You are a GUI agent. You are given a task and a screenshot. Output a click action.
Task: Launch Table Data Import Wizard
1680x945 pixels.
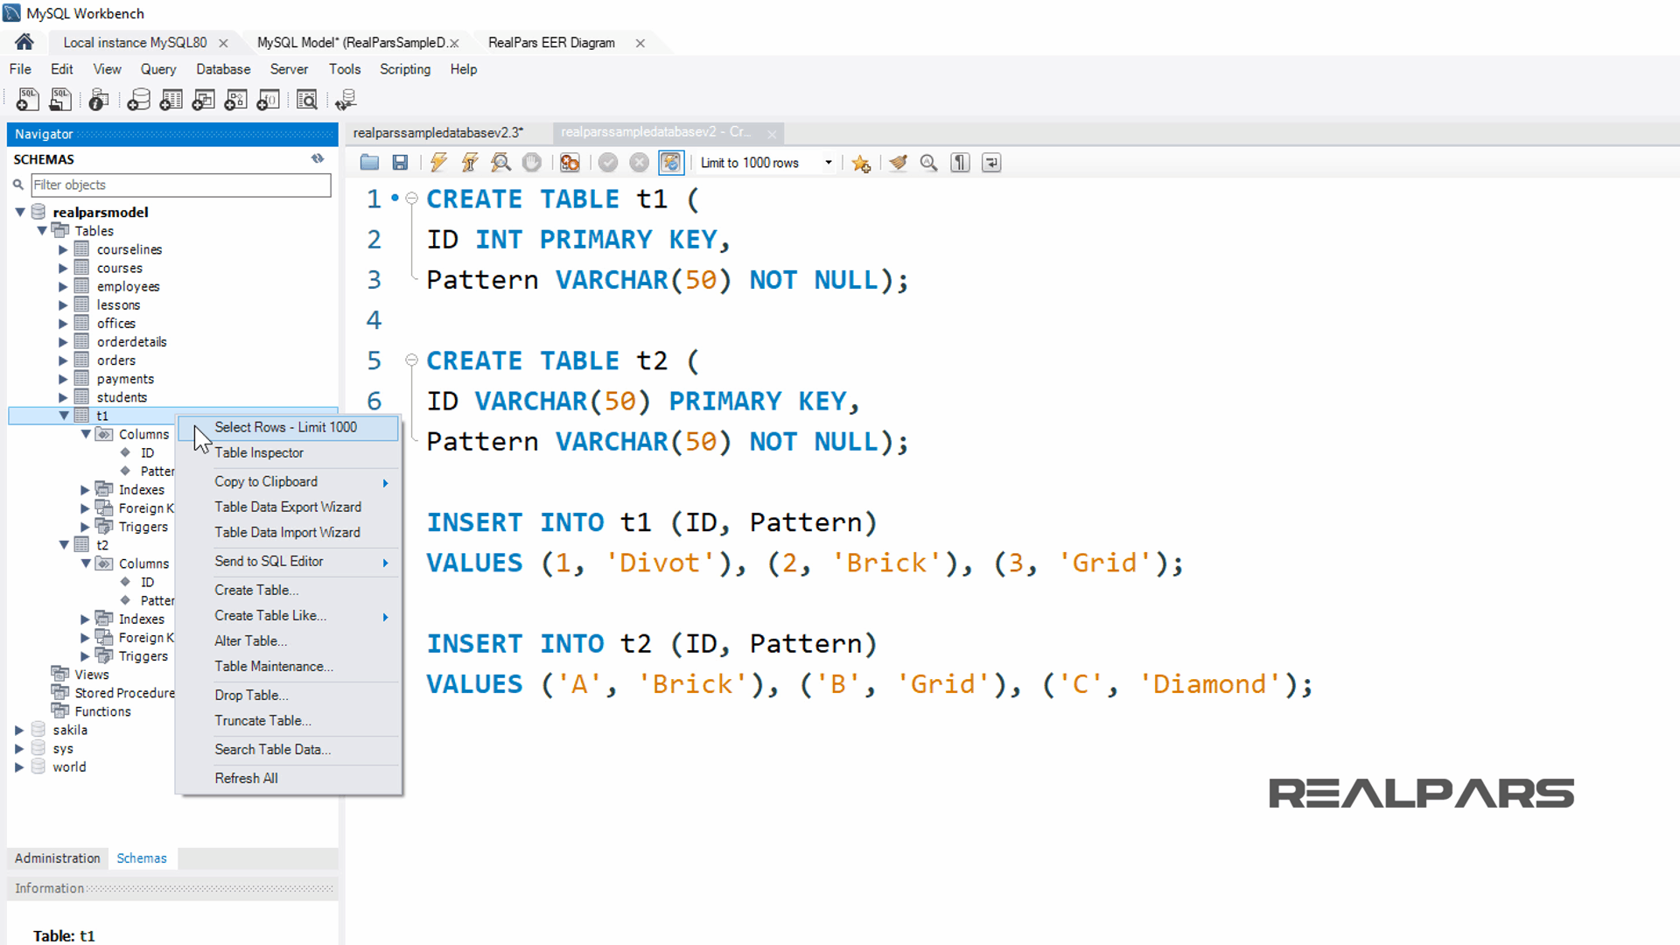[x=288, y=532]
